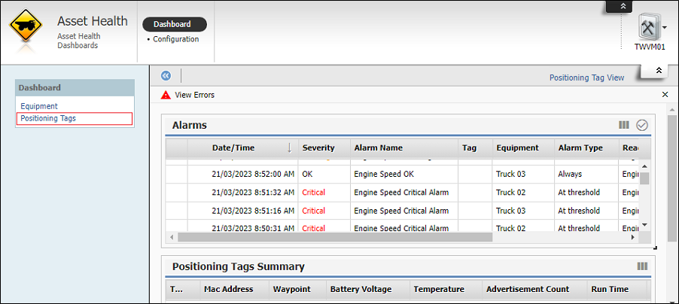Open the TWVM01 tools icon
Image resolution: width=679 pixels, height=304 pixels.
click(649, 27)
